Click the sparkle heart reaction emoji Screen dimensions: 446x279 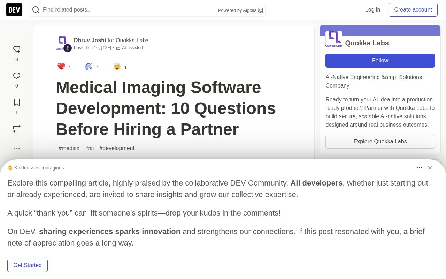pos(61,67)
